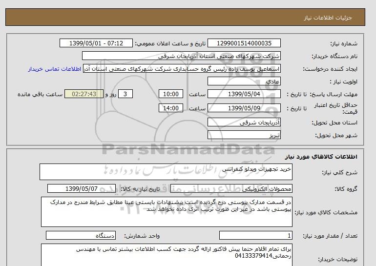Click the label تاریخ و ساعت اعلان عمومی
This screenshot has height=266, width=376.
pyautogui.click(x=170, y=43)
